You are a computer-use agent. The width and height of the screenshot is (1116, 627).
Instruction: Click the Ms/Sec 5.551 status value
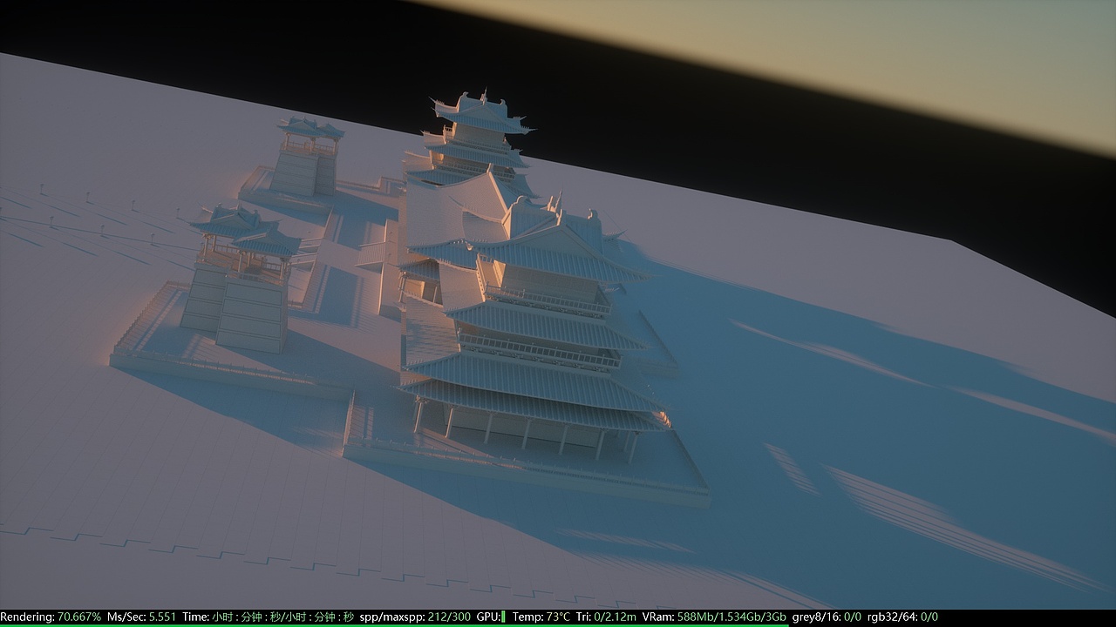coord(141,617)
